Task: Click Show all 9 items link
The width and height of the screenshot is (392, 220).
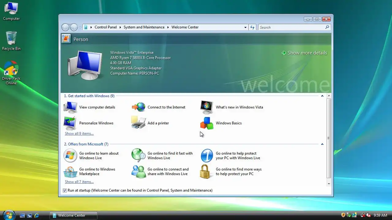Action: coord(79,134)
